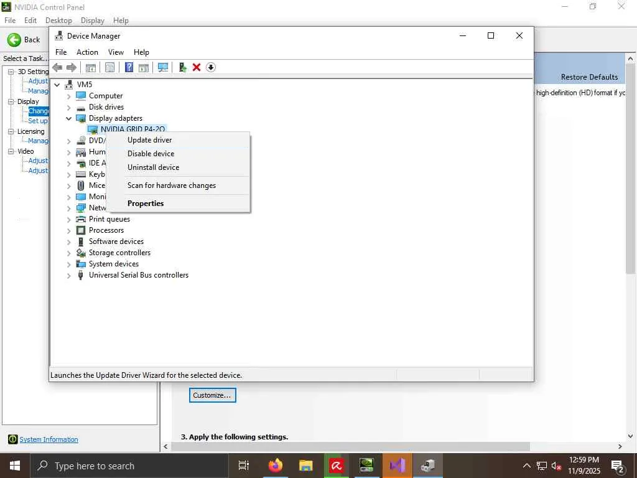Open Device Manager Help menu

coord(141,52)
